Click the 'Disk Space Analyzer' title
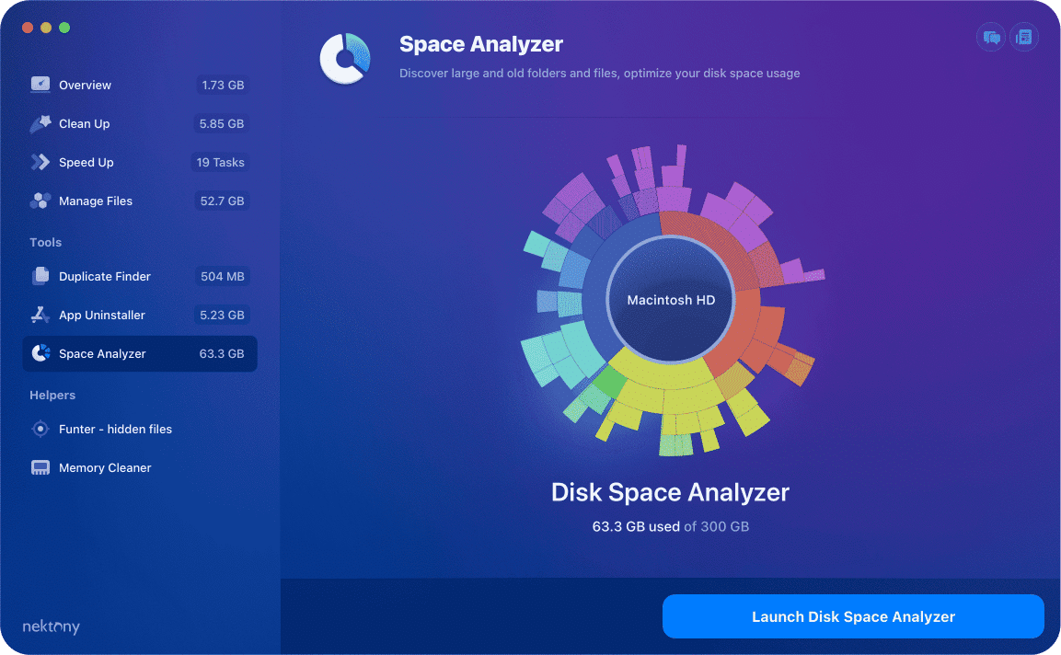 point(670,492)
